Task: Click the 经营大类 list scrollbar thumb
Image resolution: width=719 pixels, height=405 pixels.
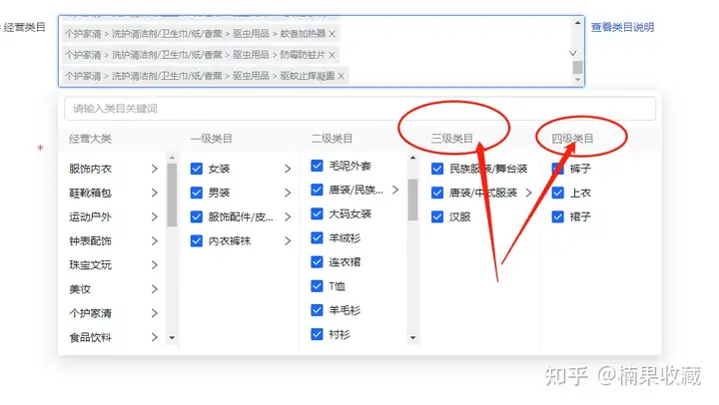Action: coord(172,196)
